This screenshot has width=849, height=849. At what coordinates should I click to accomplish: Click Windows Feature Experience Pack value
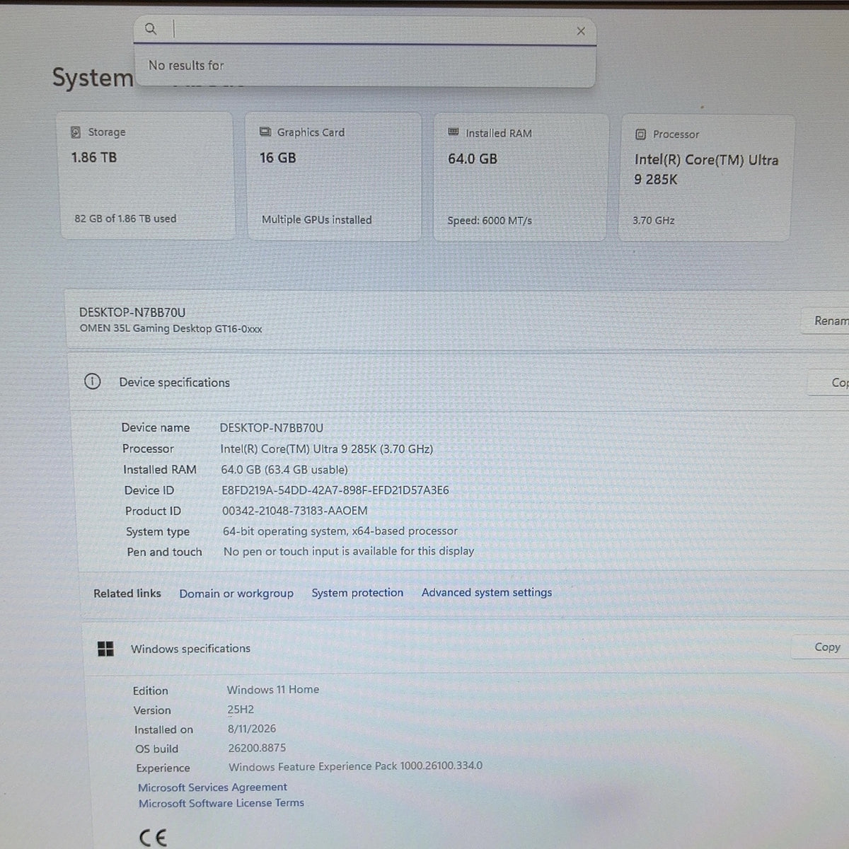click(355, 766)
